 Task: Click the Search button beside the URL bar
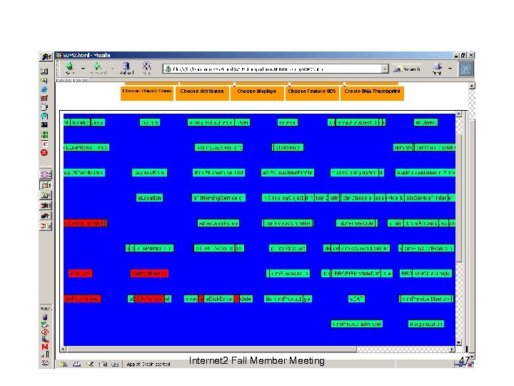pos(407,69)
